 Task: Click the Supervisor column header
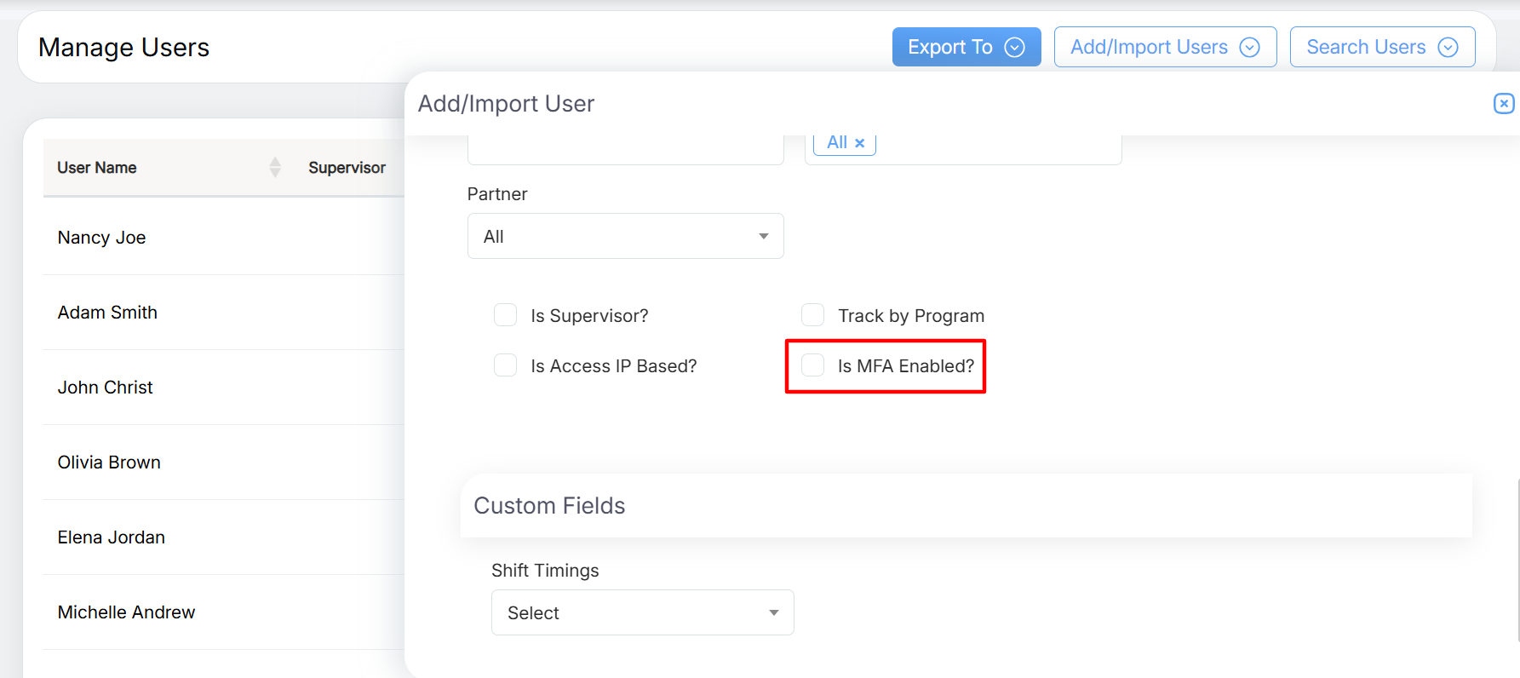(x=347, y=168)
